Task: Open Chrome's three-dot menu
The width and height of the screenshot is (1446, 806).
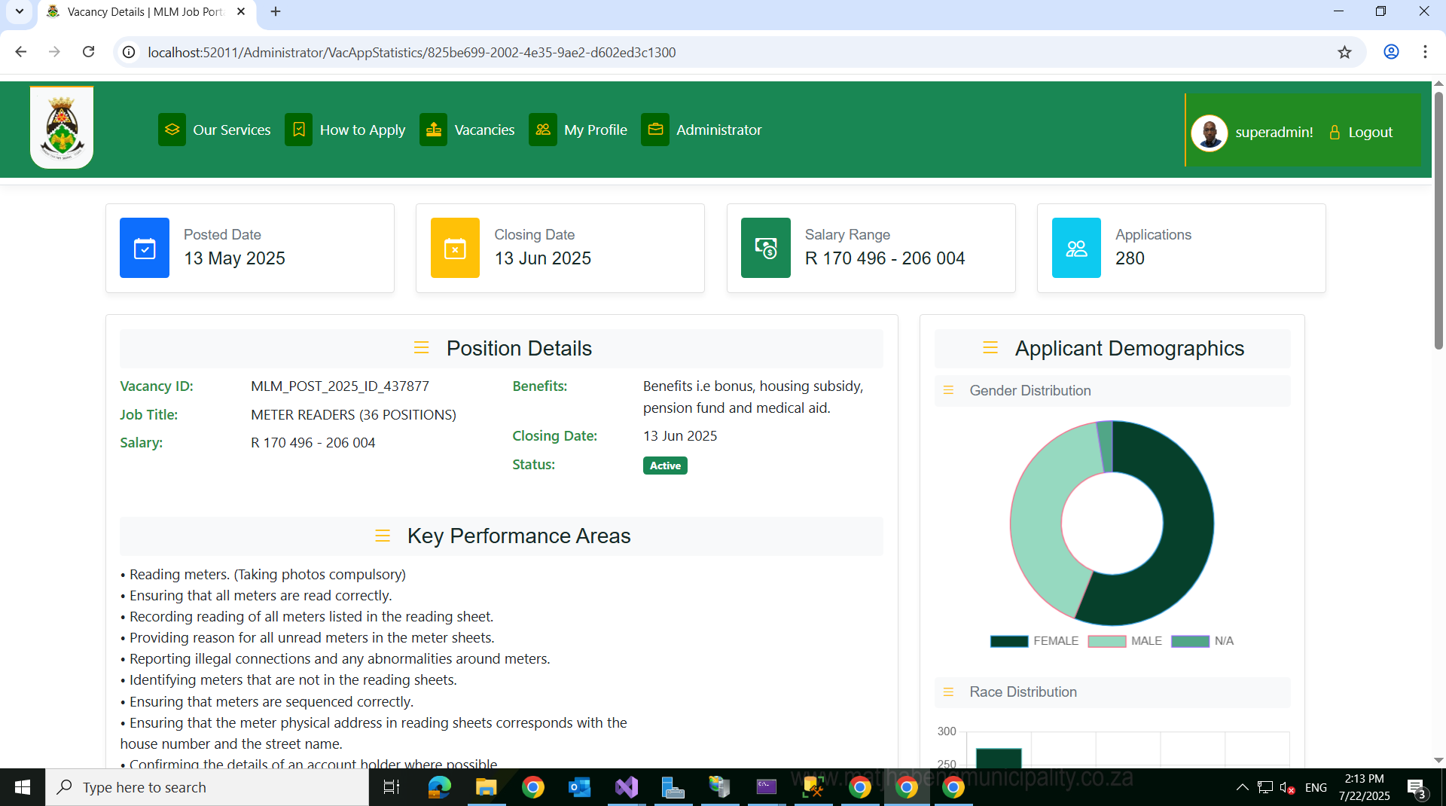Action: [x=1425, y=52]
